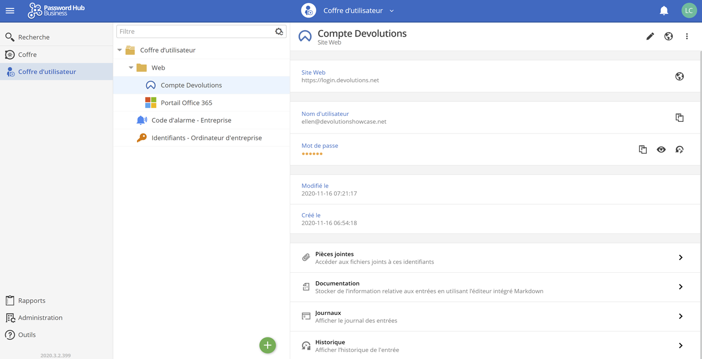Reveal password with the eye icon
702x359 pixels.
click(661, 149)
